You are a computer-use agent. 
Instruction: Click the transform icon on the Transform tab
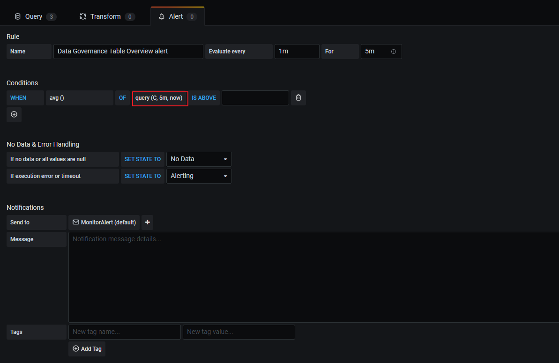click(x=82, y=16)
